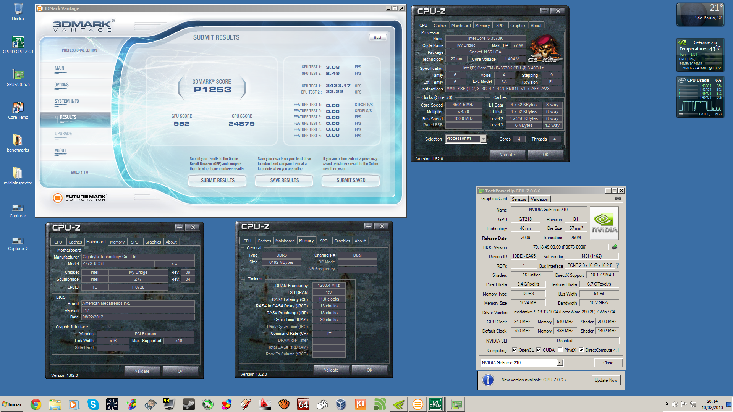
Task: Click OK in the CPU-Z Mainboard window
Action: (x=180, y=371)
